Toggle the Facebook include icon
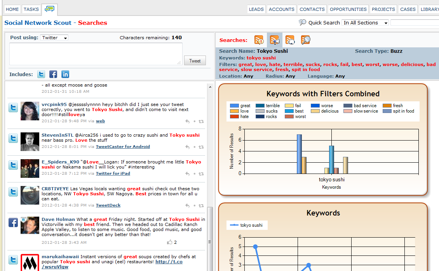Screen dimensions: 439x271 click(x=53, y=74)
